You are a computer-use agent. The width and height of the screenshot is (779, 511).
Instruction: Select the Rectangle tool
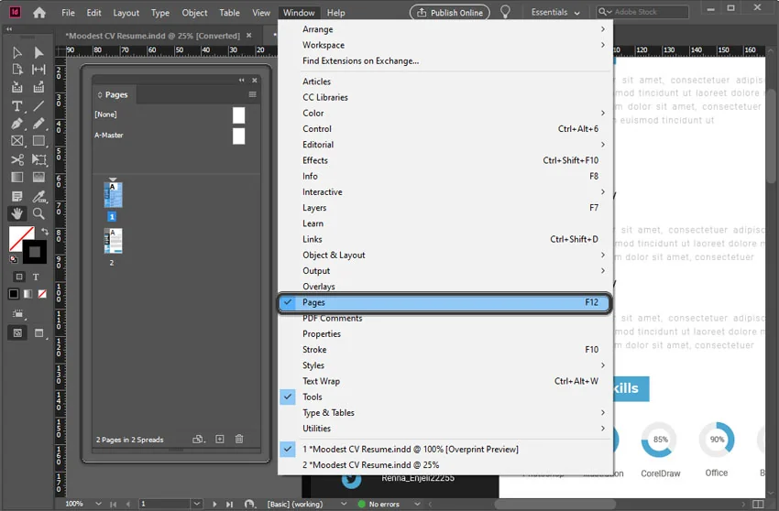click(38, 141)
